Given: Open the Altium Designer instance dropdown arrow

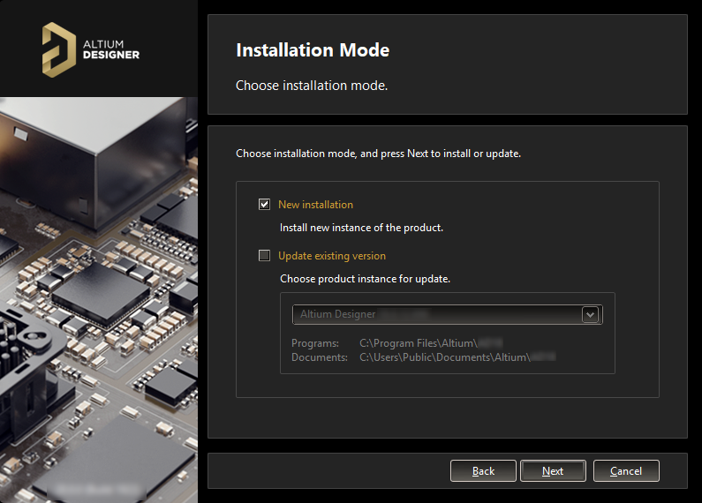Looking at the screenshot, I should 590,315.
